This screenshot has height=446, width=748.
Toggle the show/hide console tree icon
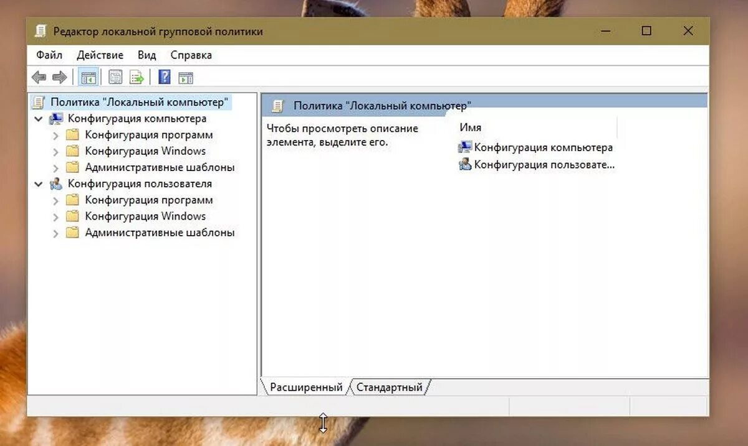pos(88,78)
